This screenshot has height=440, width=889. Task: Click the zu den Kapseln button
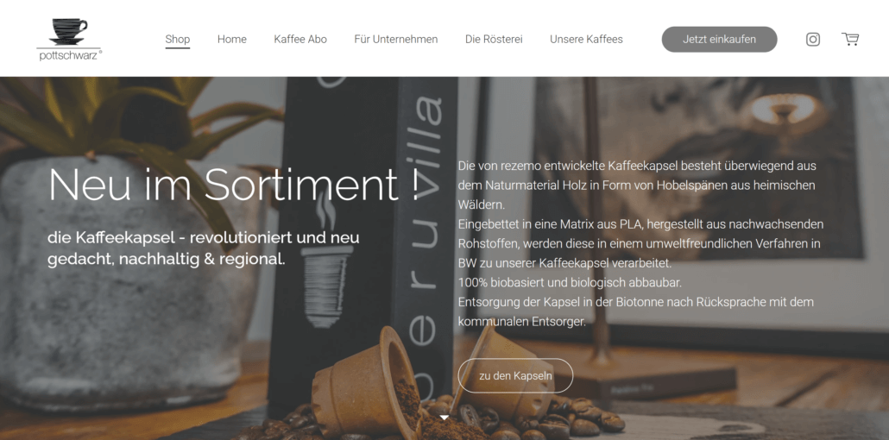point(515,375)
